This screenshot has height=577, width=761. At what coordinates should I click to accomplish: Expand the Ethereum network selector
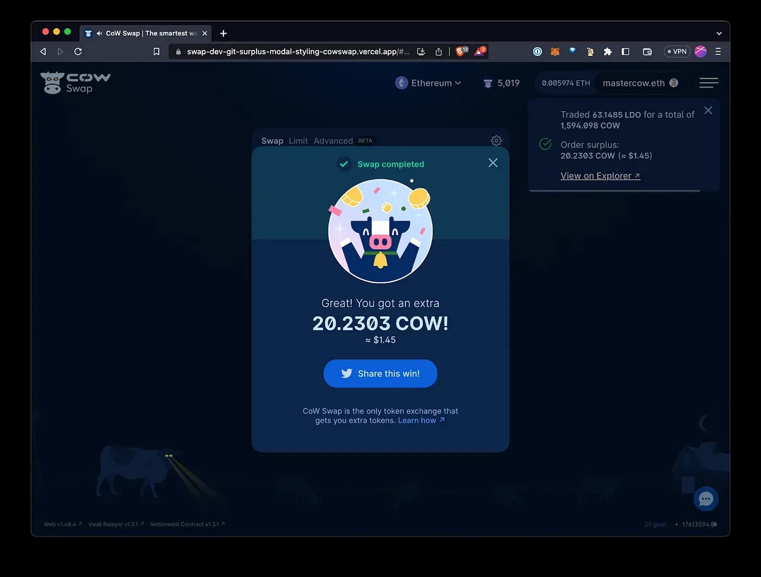click(x=428, y=83)
